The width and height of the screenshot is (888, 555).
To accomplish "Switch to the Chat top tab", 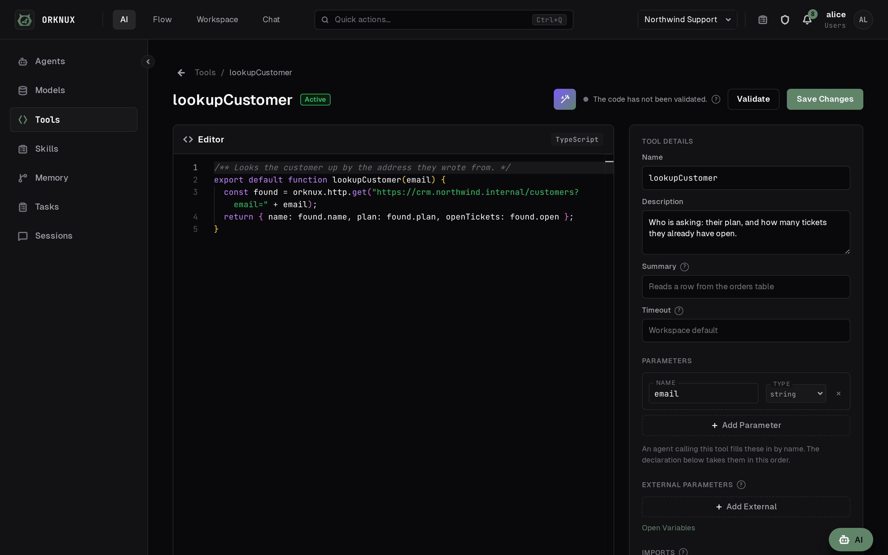I will tap(271, 20).
